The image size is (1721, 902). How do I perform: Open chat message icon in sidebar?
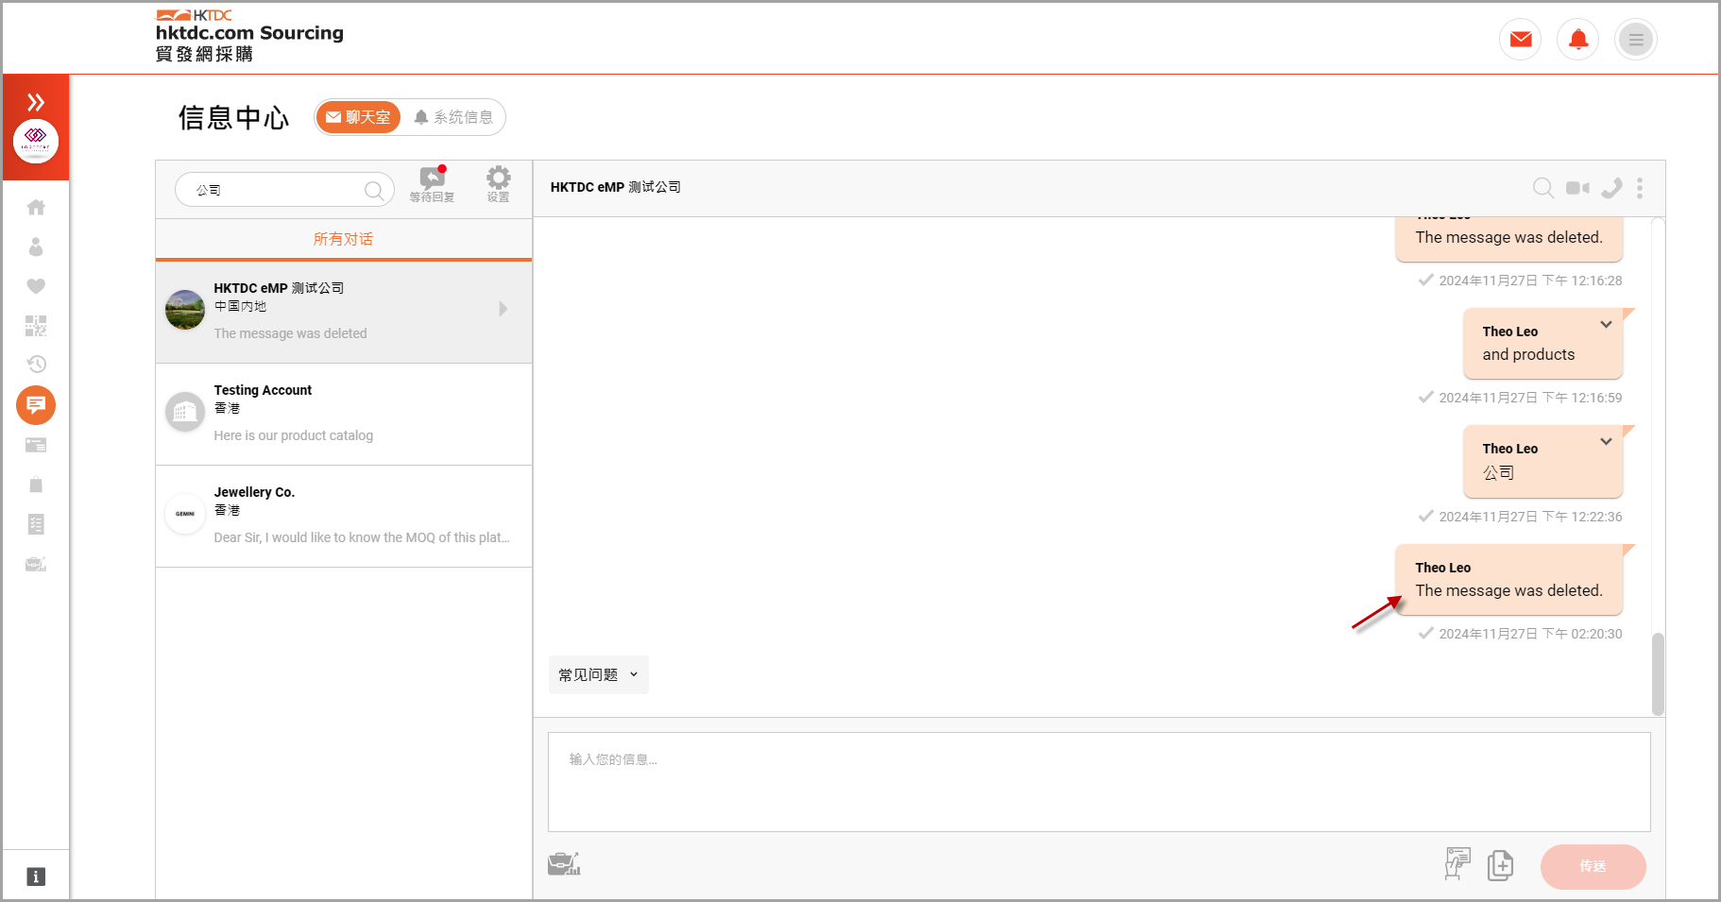[x=36, y=405]
